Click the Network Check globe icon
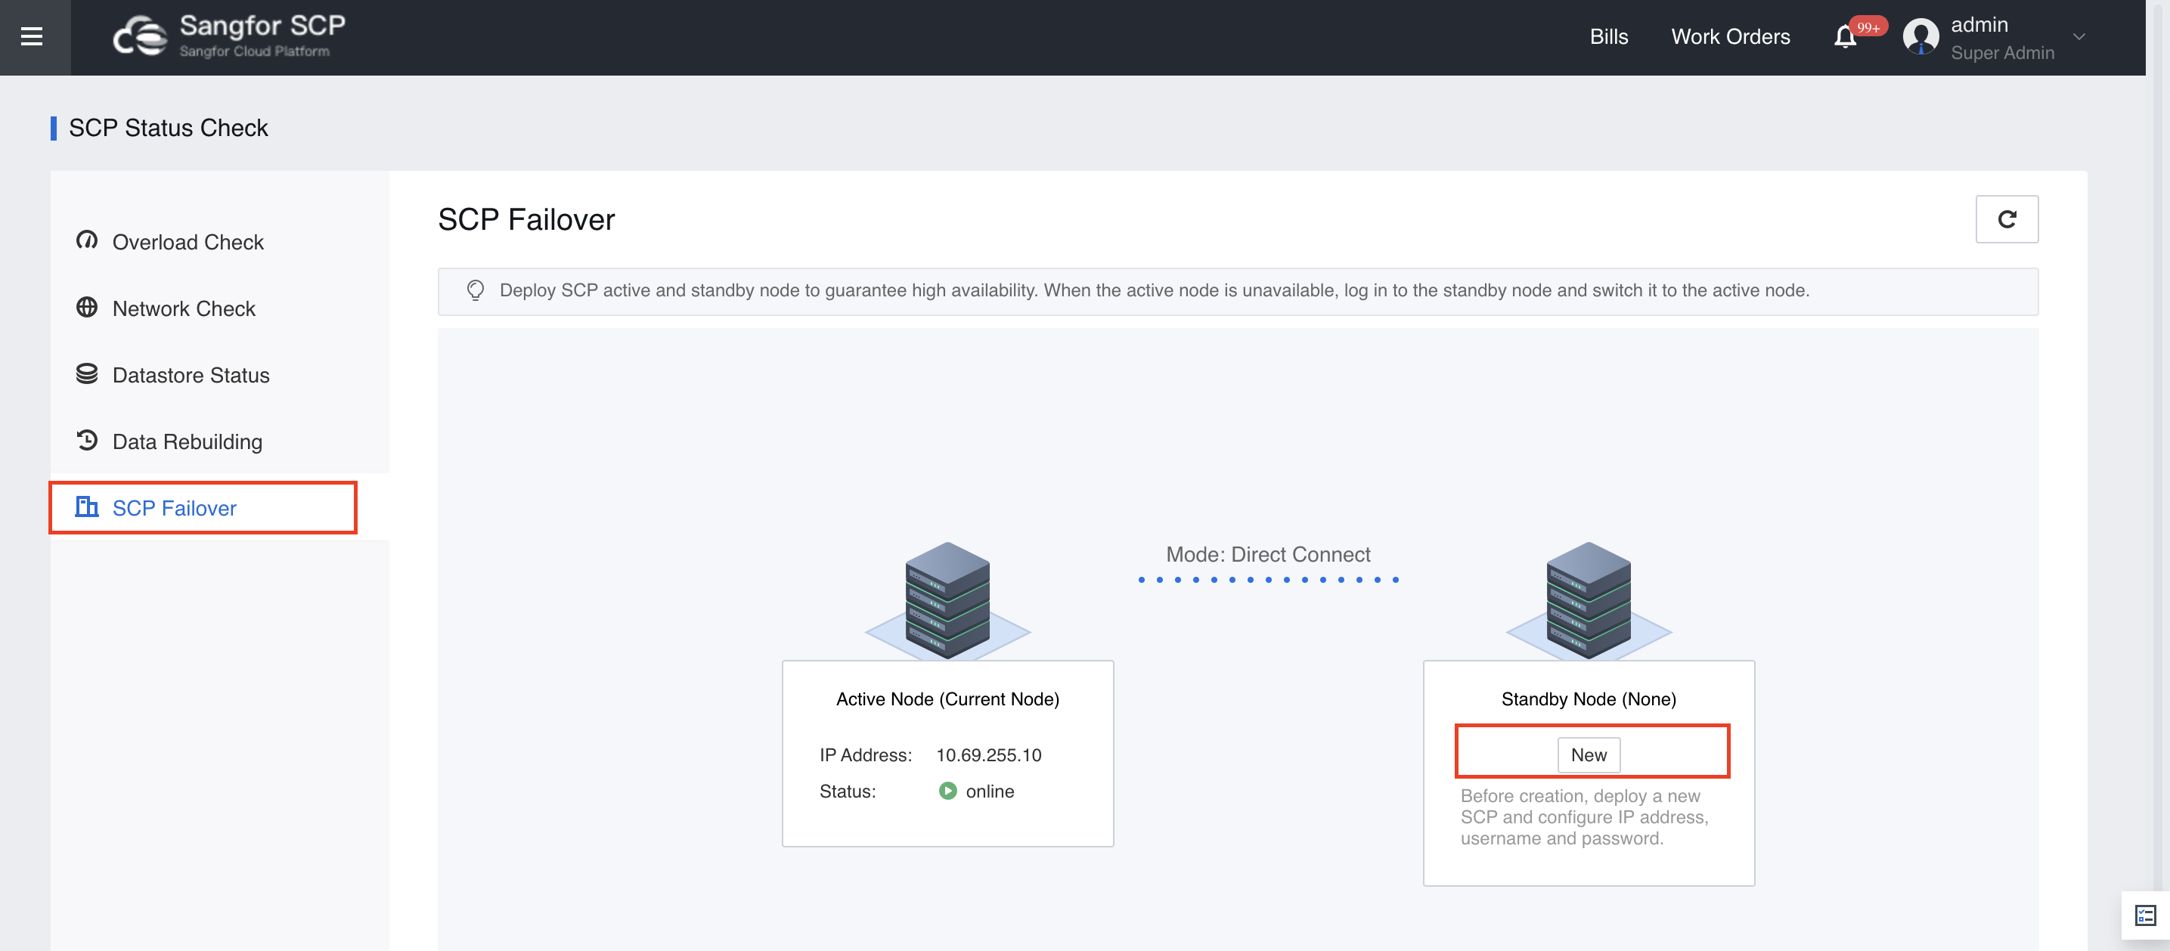This screenshot has width=2170, height=951. point(87,308)
